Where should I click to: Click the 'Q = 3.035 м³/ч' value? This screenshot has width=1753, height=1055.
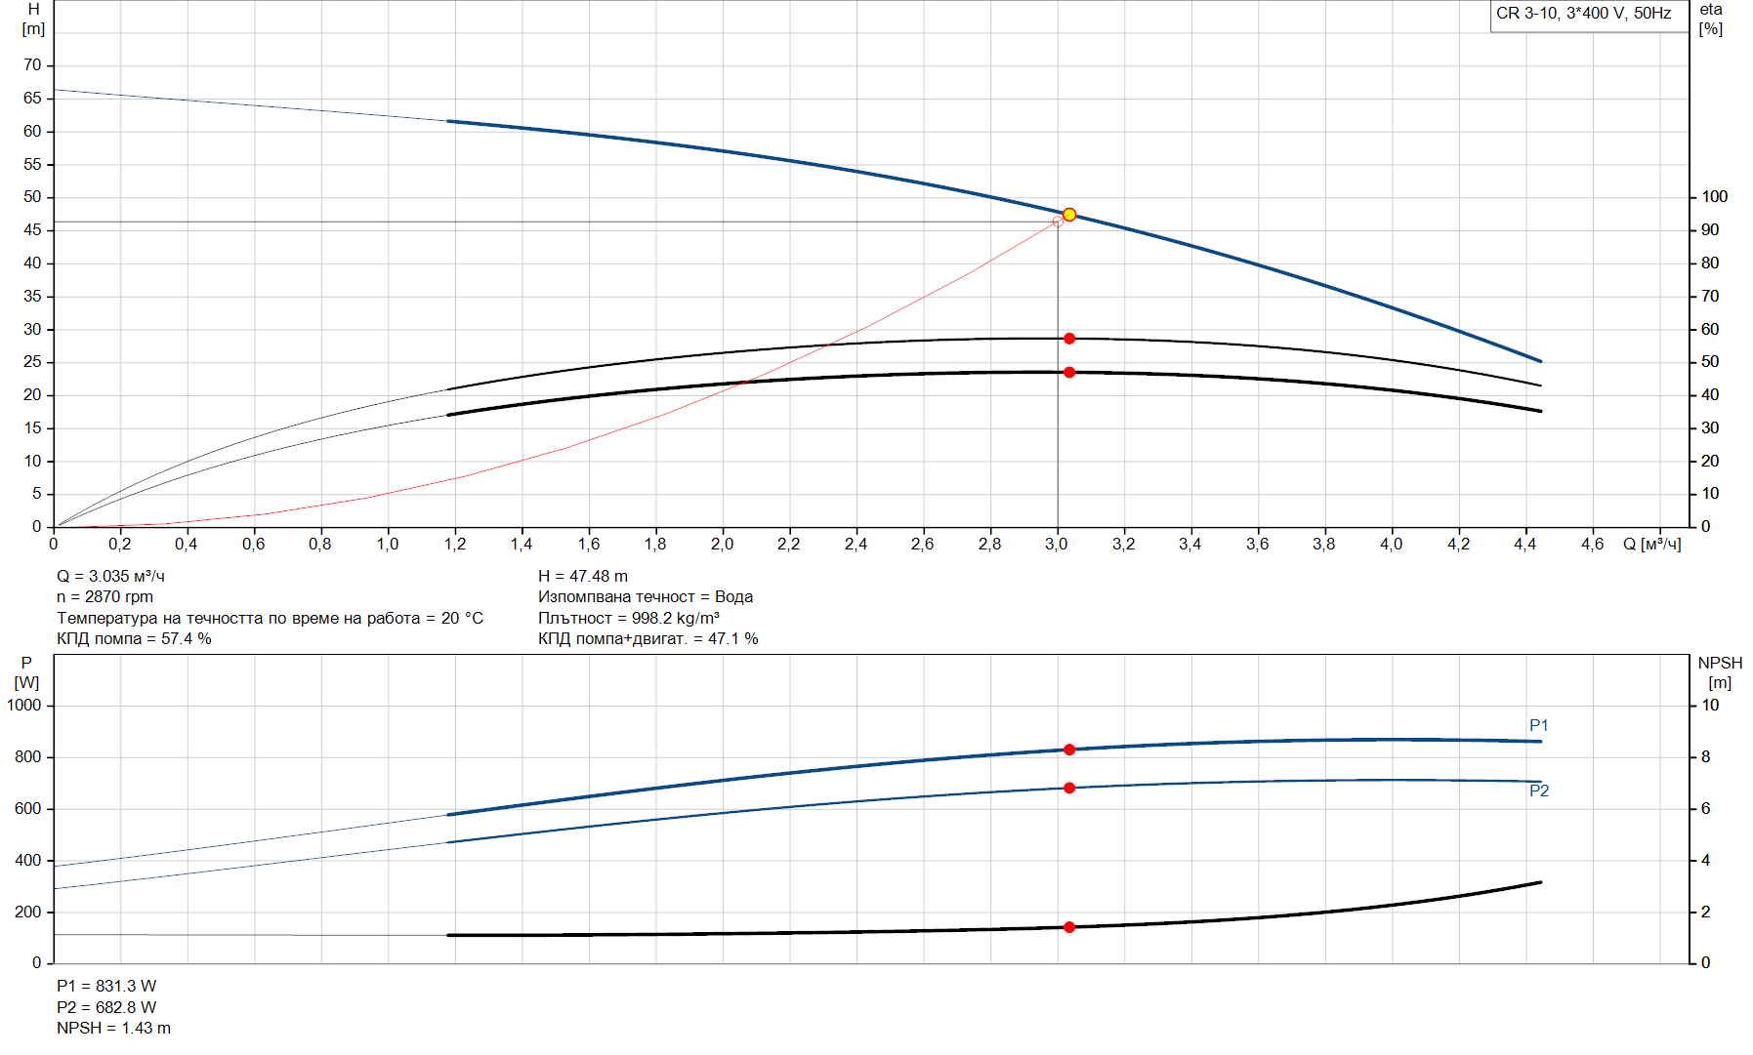point(110,576)
